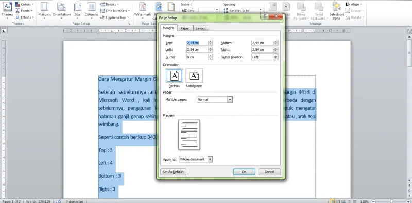This screenshot has width=412, height=203.
Task: Click the Bottom margin input field
Action: (x=262, y=43)
